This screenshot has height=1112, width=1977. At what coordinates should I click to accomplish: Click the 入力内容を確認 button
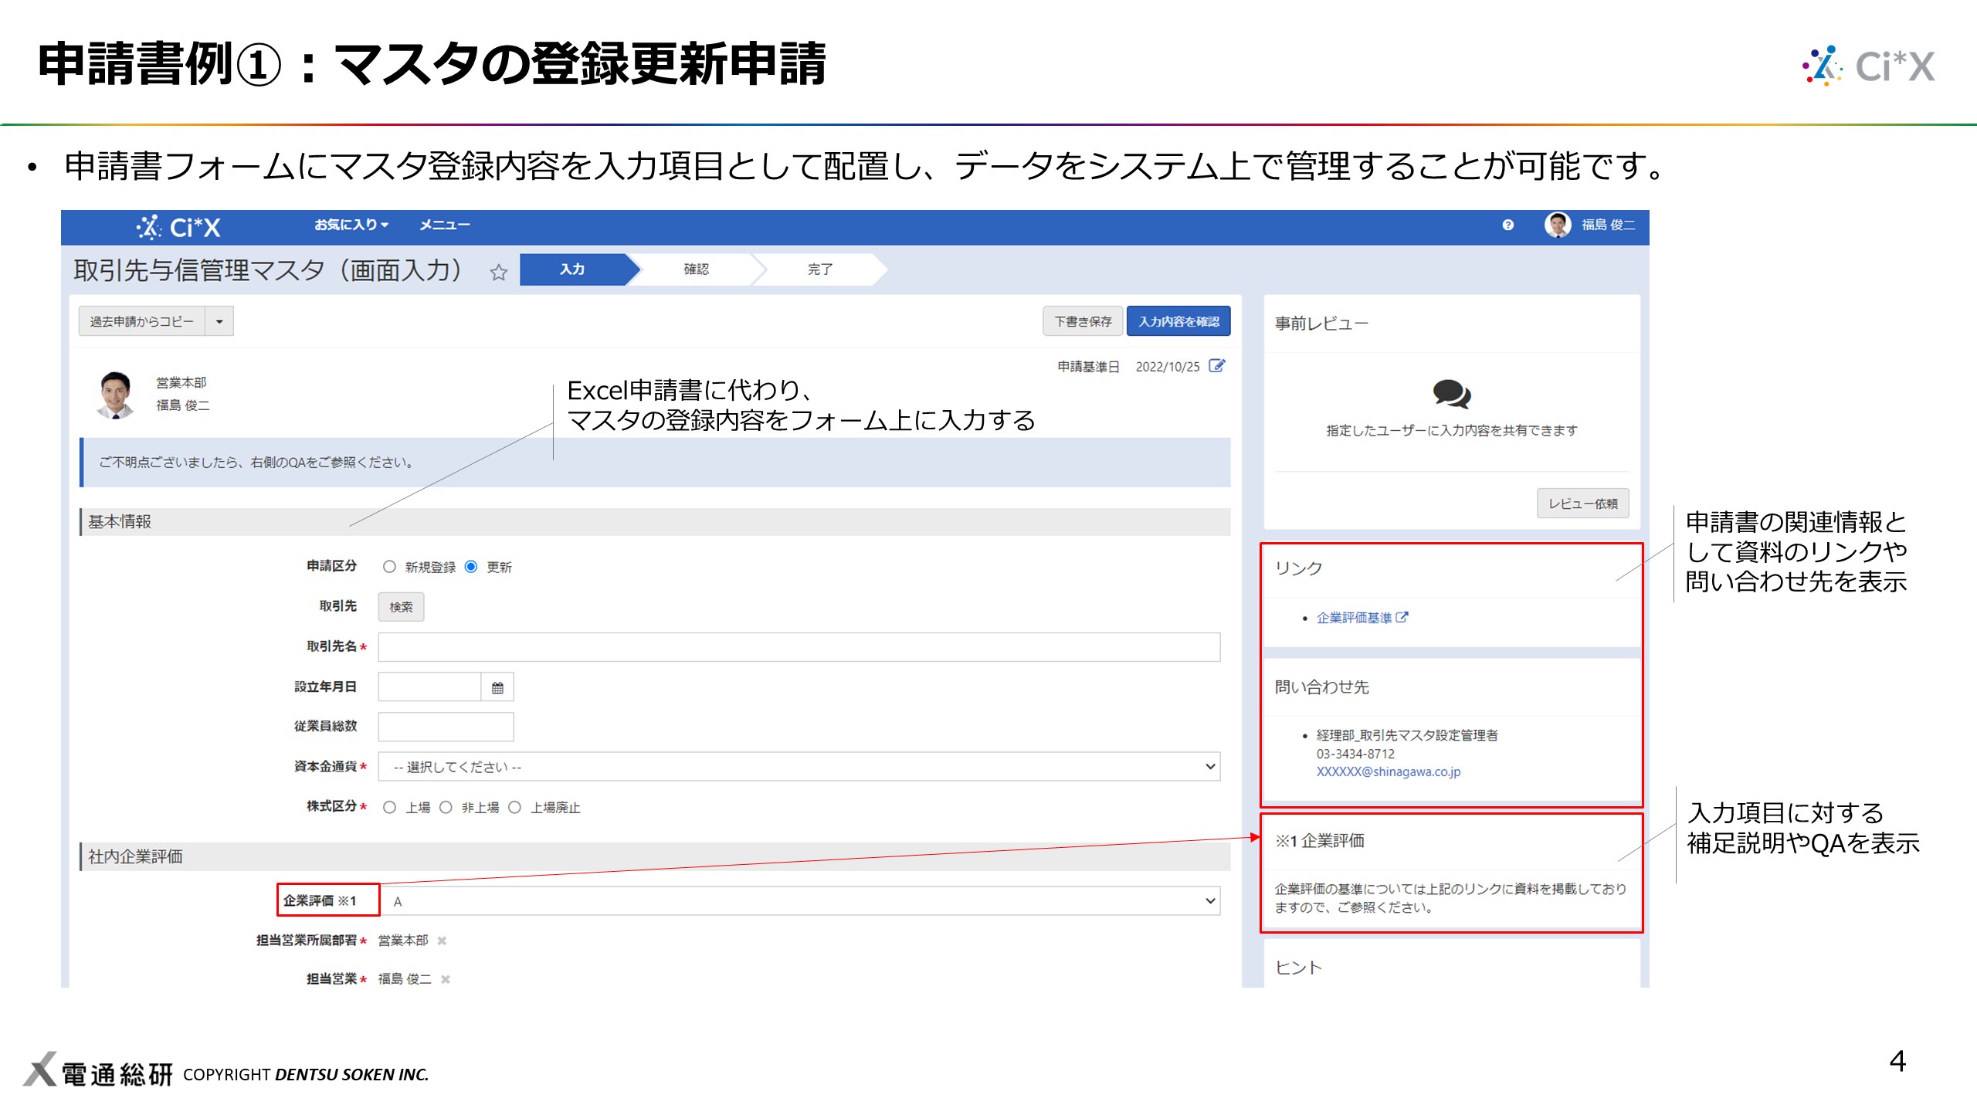tap(1178, 321)
